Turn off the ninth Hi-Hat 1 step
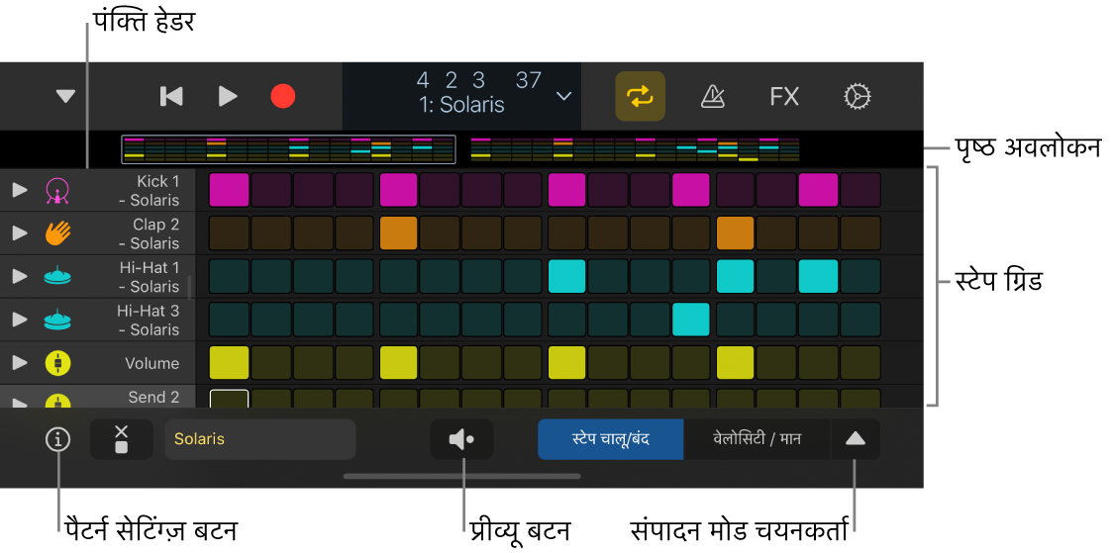 point(566,276)
